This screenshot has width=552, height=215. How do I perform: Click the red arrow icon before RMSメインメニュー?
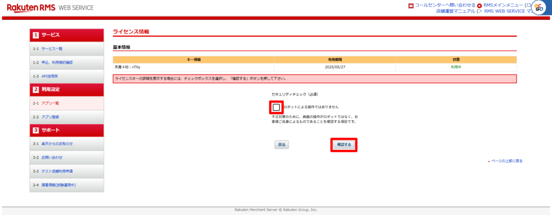pos(479,5)
